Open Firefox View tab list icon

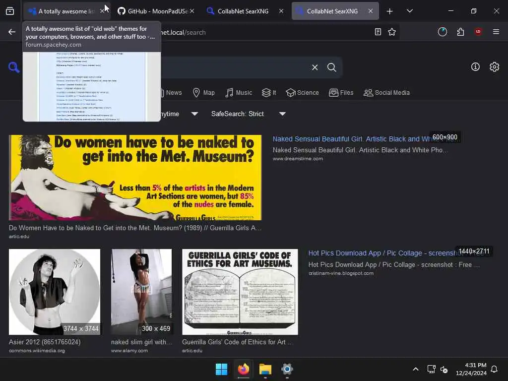tap(10, 11)
